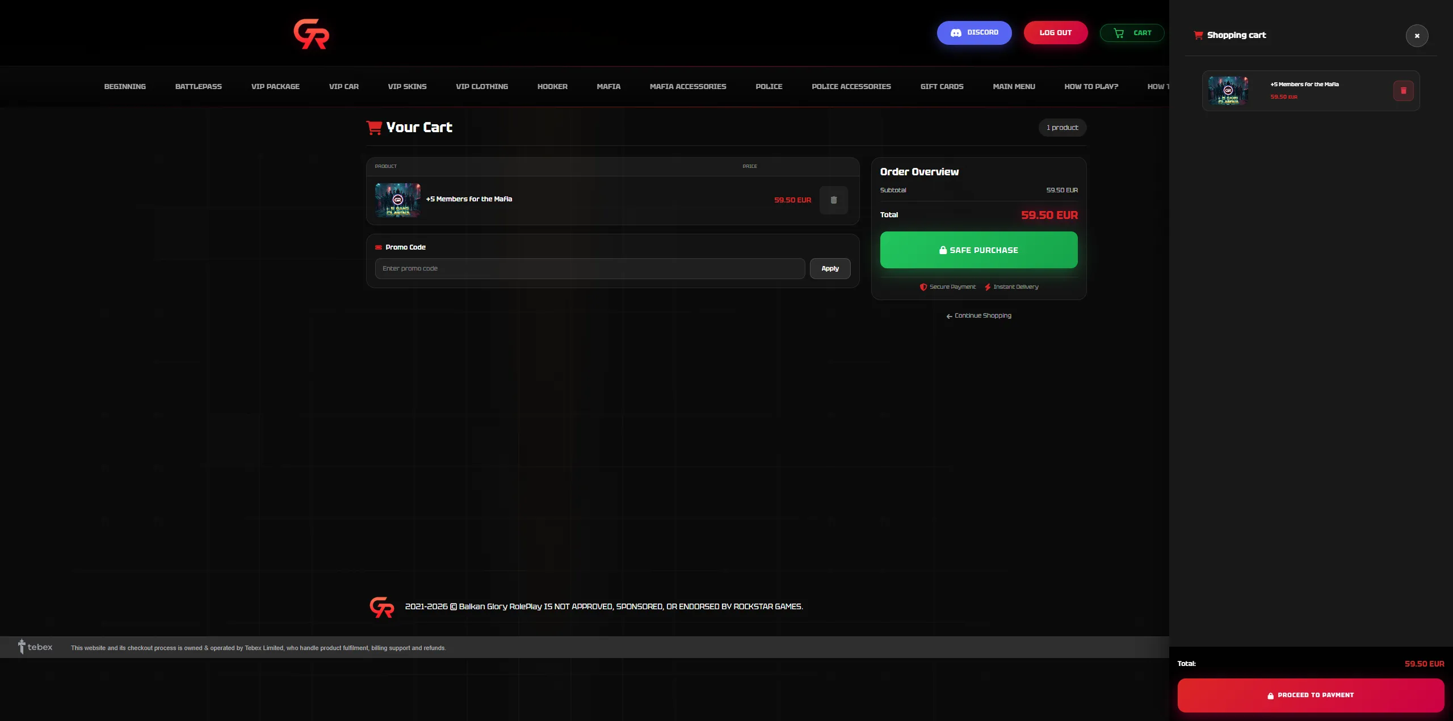Click the Tebex logo in the footer
The image size is (1453, 721).
point(35,647)
